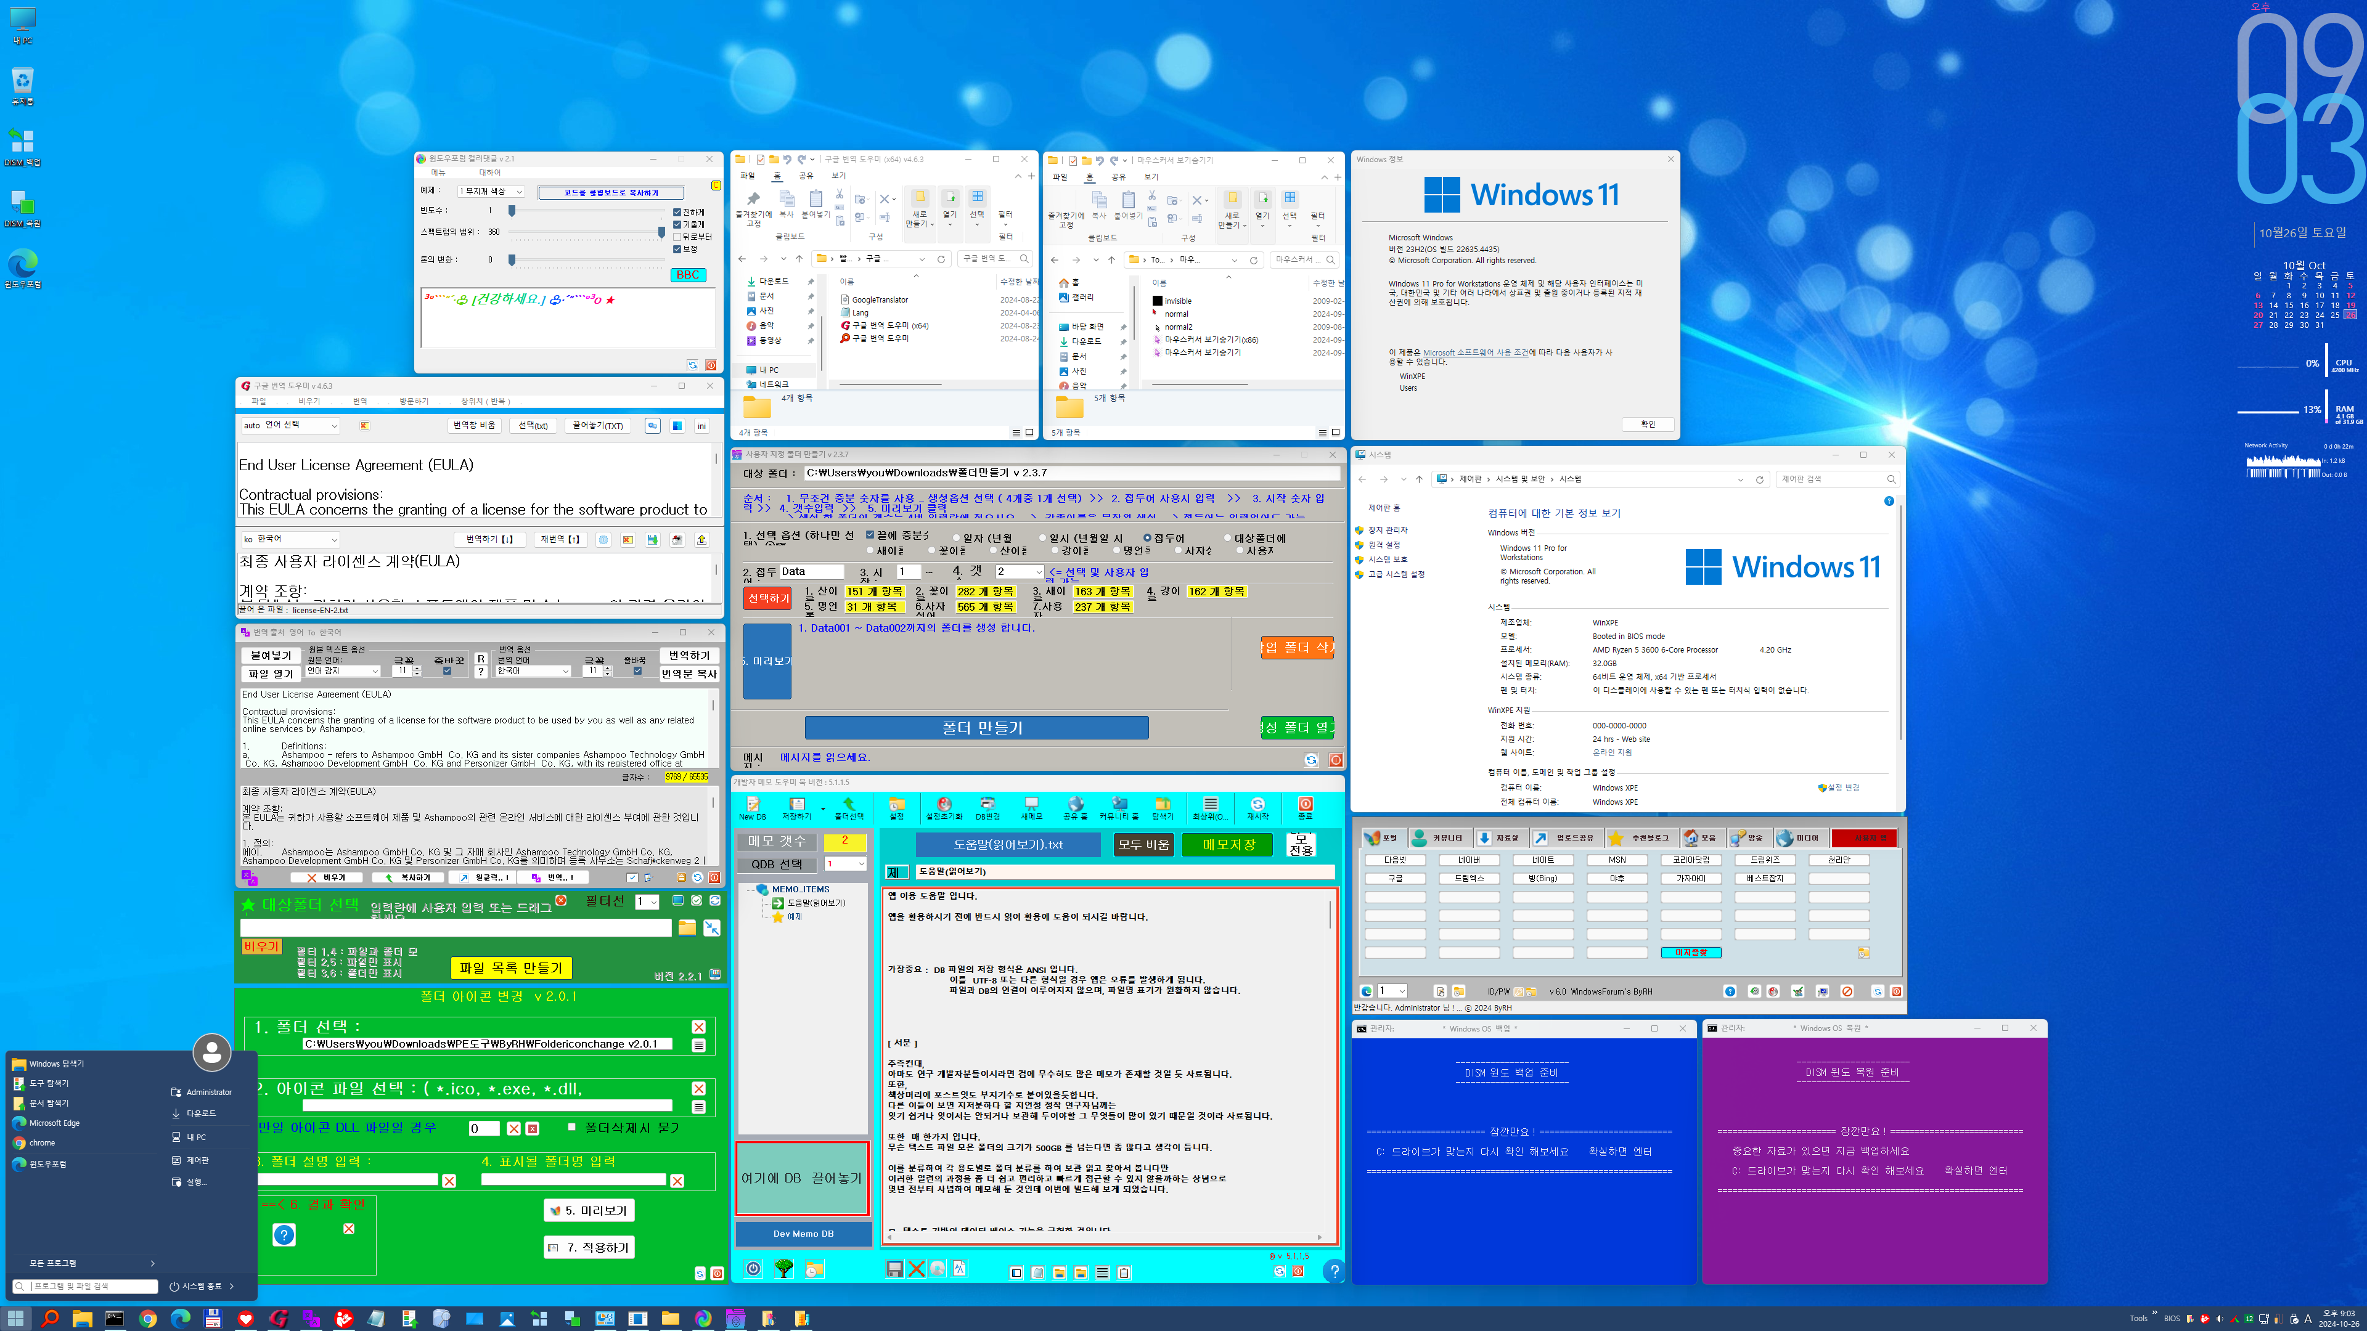This screenshot has height=1331, width=2367.
Task: Toggle 진하게 checkbox in color comment window
Action: point(677,211)
